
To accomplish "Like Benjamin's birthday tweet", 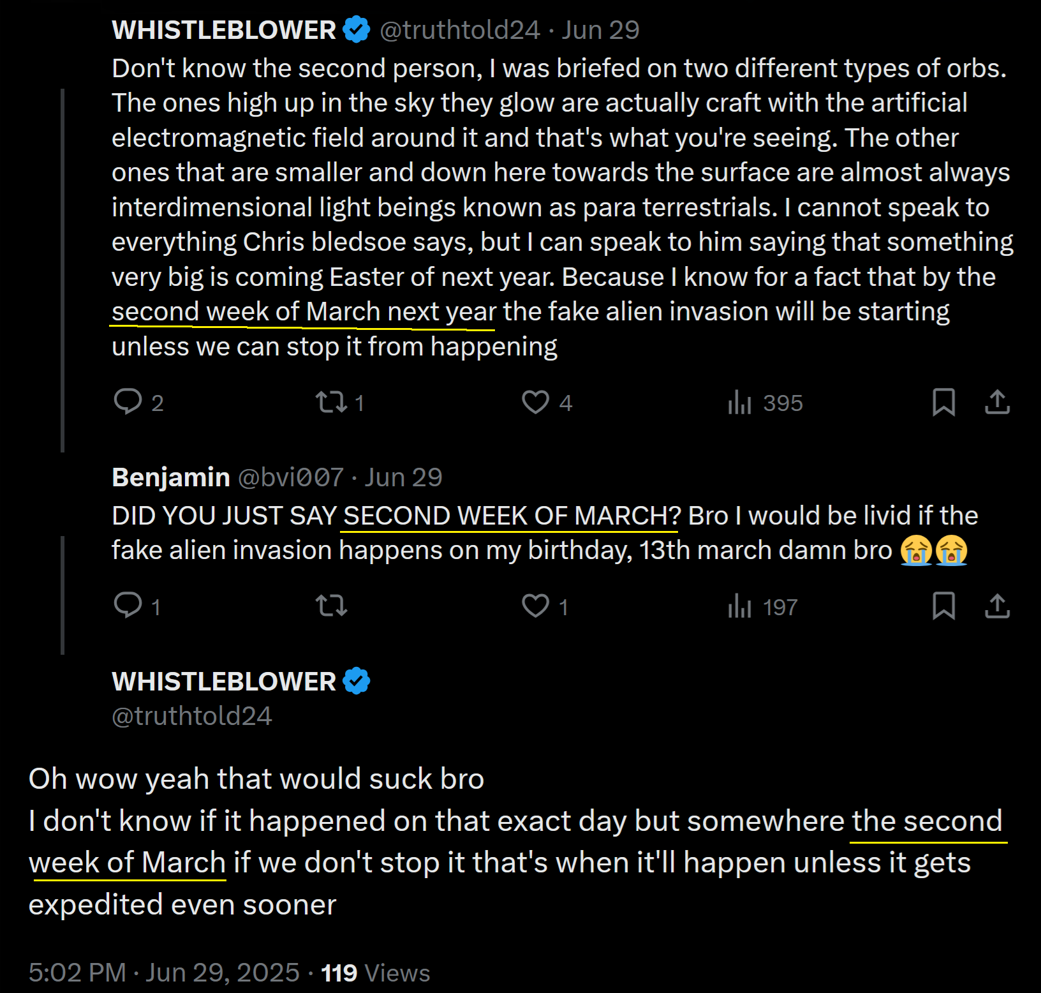I will click(535, 606).
